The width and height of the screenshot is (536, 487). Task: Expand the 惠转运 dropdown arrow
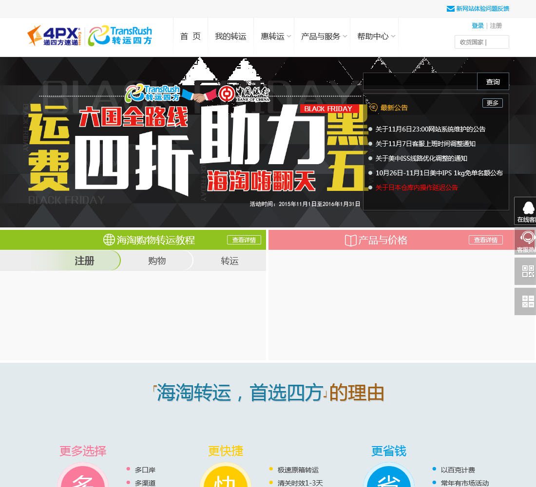pos(289,36)
